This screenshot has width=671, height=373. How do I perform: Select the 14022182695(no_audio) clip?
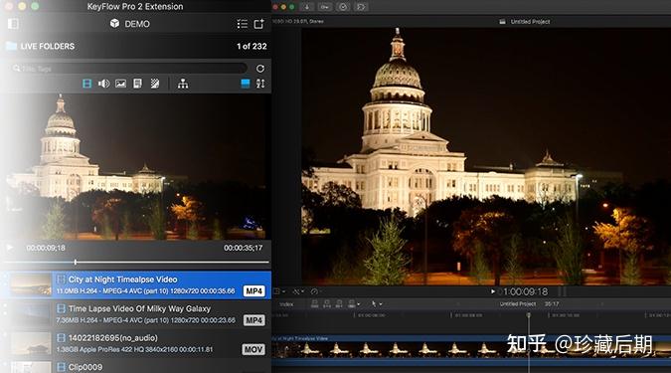[136, 343]
